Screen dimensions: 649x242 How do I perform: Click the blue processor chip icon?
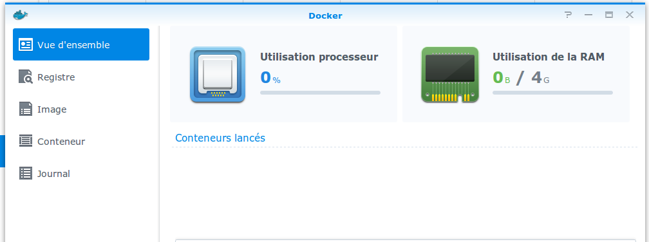tap(218, 75)
